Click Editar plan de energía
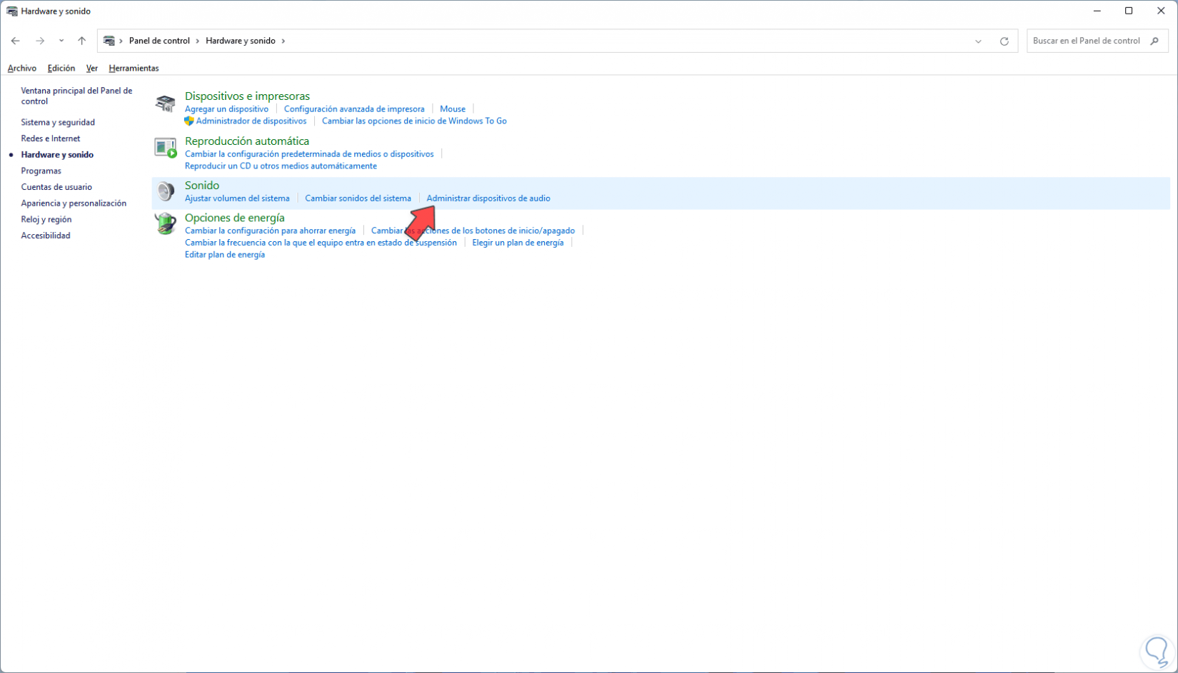1178x673 pixels. pos(225,255)
